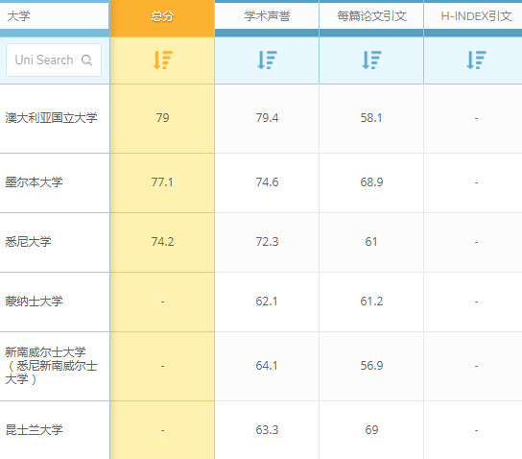Click 悉尼大学 academic reputation score 72.3
This screenshot has width=522, height=459.
[x=267, y=242]
